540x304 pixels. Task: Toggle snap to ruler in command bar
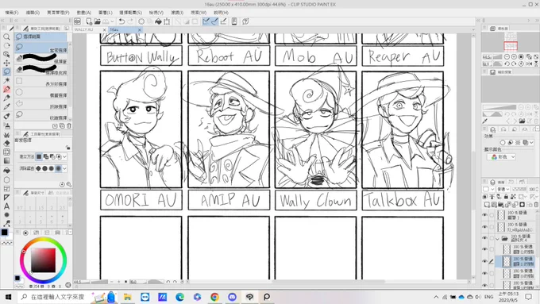pos(206,21)
